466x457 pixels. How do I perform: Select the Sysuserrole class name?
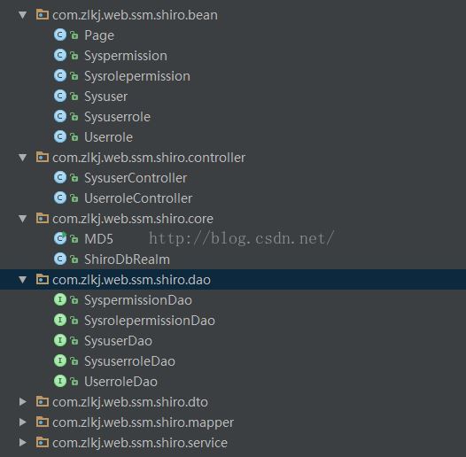118,117
